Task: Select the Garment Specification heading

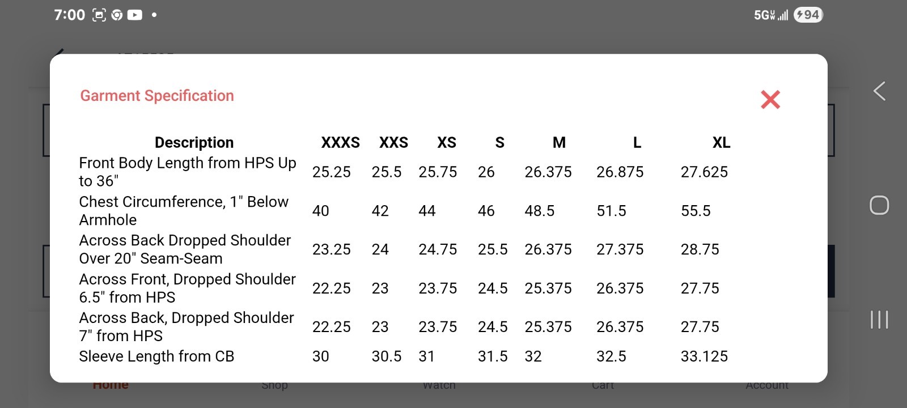Action: click(x=157, y=96)
